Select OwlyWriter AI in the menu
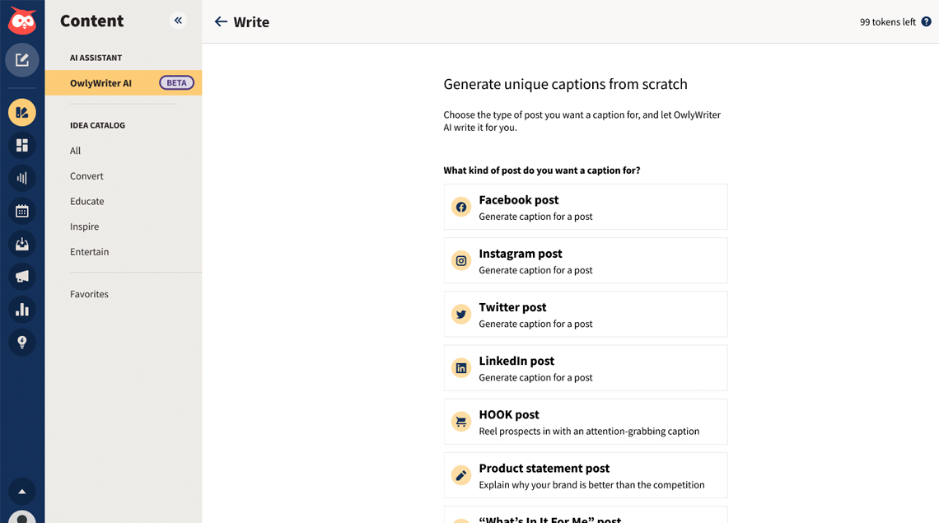Image resolution: width=939 pixels, height=523 pixels. click(100, 83)
